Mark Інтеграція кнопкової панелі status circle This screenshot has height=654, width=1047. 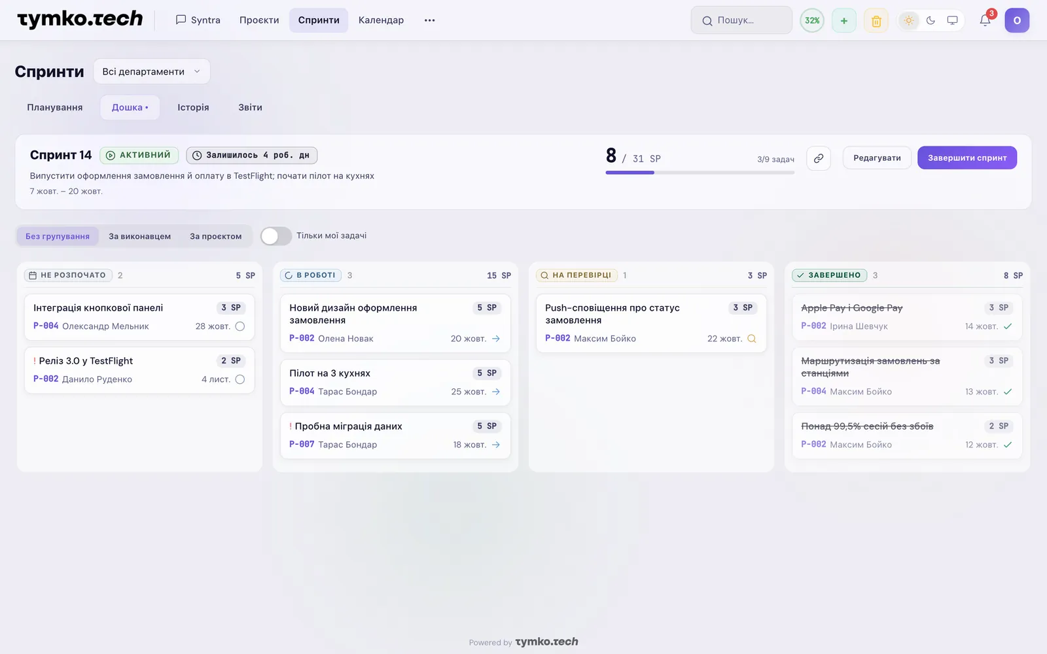(x=240, y=326)
